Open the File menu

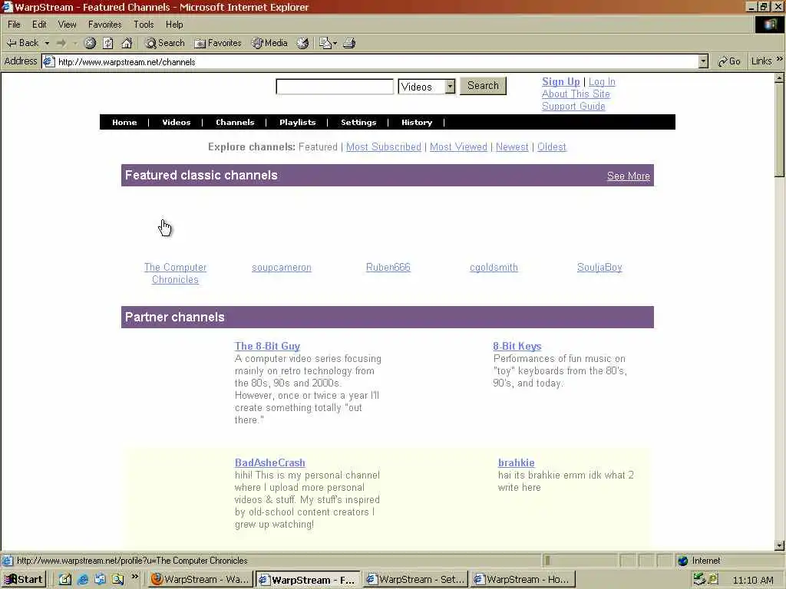(14, 24)
